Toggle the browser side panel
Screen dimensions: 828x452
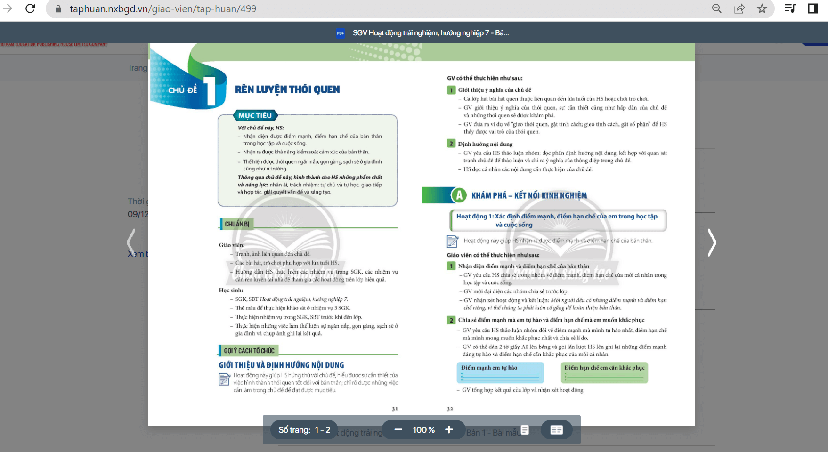(813, 8)
